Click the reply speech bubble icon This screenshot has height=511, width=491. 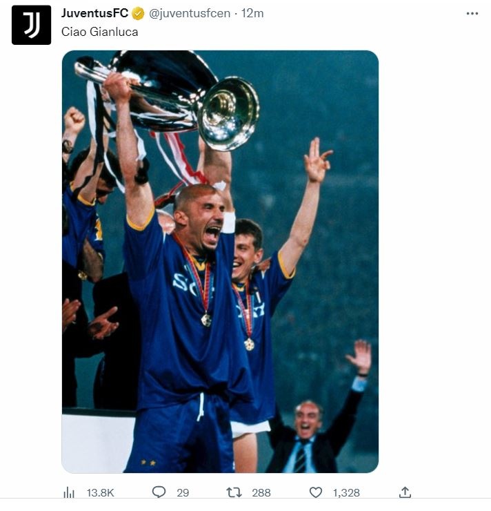tap(159, 492)
